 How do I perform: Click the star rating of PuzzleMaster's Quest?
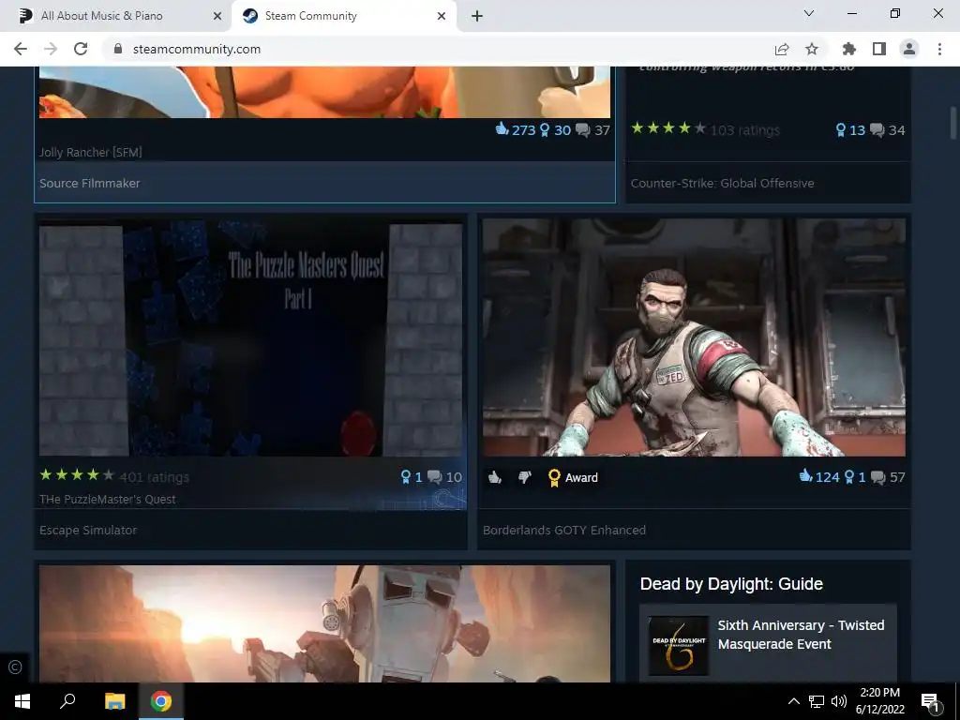77,475
